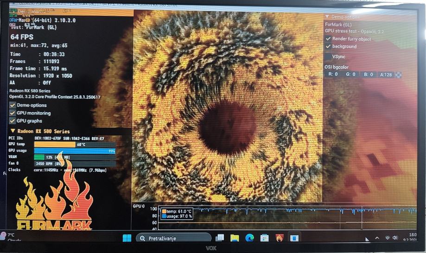Image resolution: width=426 pixels, height=253 pixels.
Task: Click the GPU temp bar showing 60°C
Action: click(x=75, y=145)
